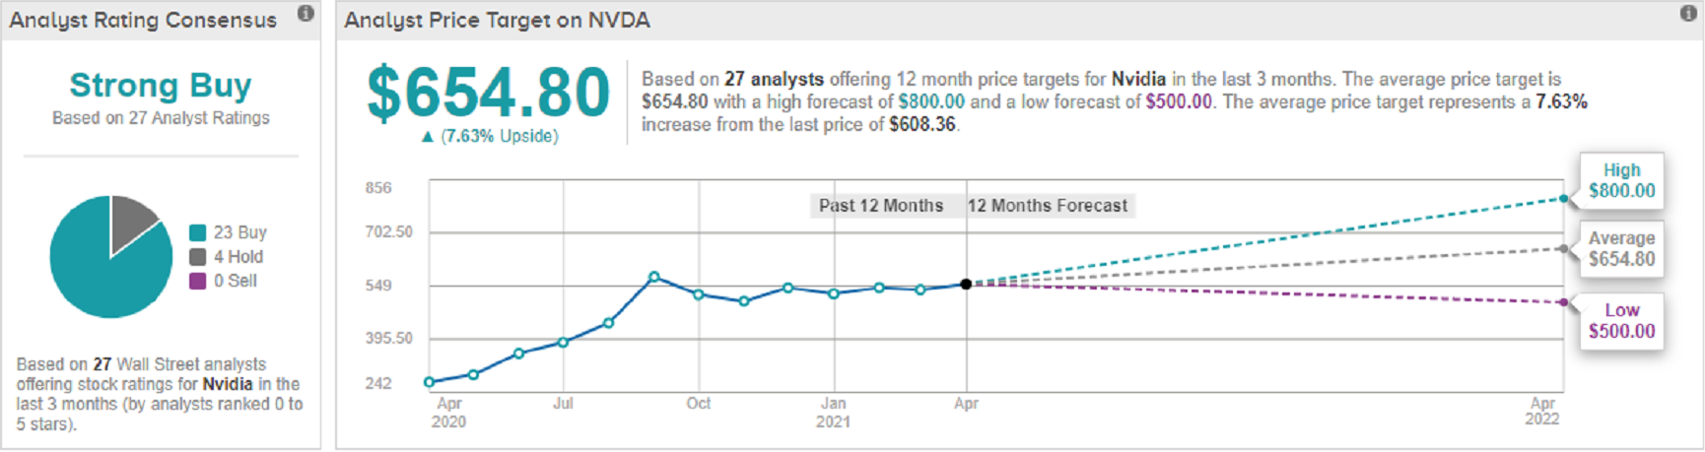The width and height of the screenshot is (1705, 452).
Task: Click the teal High forecast endpoint dot
Action: click(x=1564, y=199)
